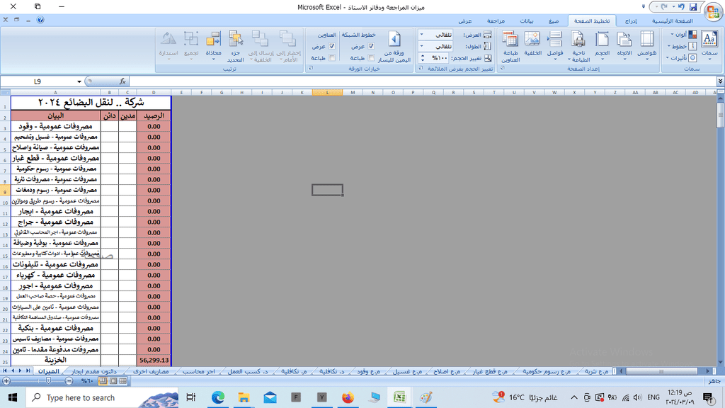The height and width of the screenshot is (408, 725).
Task: Click the Name Box showing L9
Action: [38, 81]
